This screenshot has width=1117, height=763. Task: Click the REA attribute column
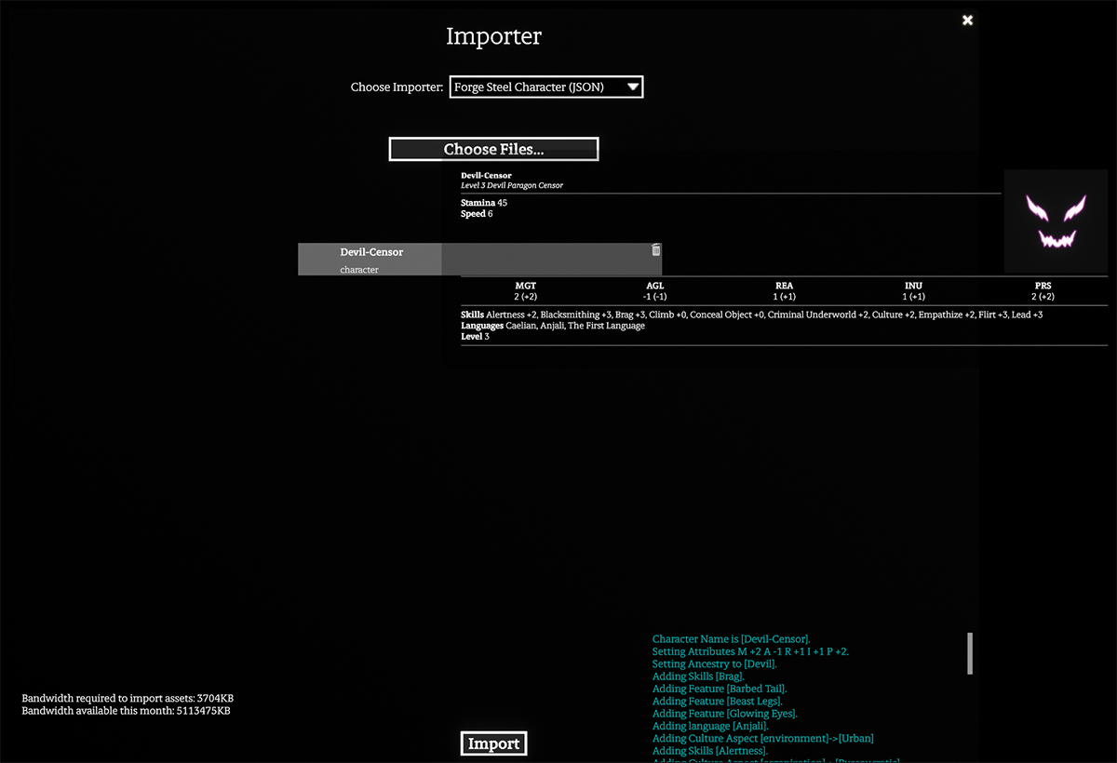point(785,291)
